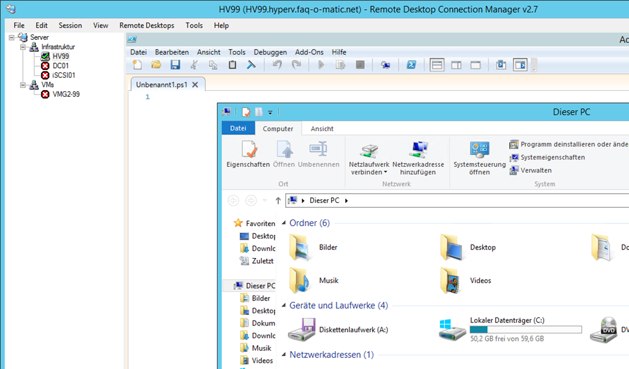Open recent locations dropdown beside forward arrow
The image size is (629, 369).
coord(265,200)
